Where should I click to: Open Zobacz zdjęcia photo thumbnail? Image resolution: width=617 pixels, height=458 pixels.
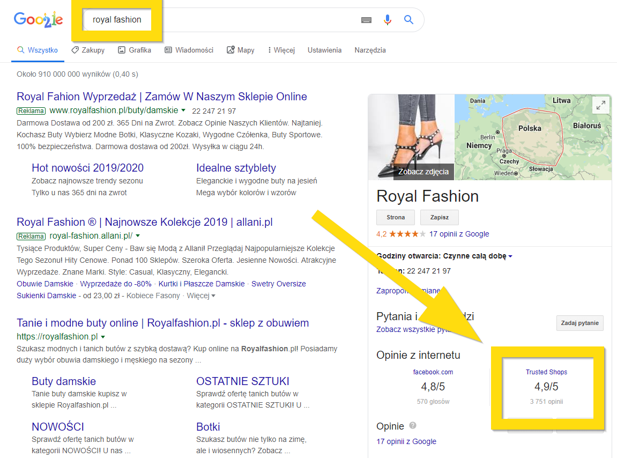tap(411, 137)
